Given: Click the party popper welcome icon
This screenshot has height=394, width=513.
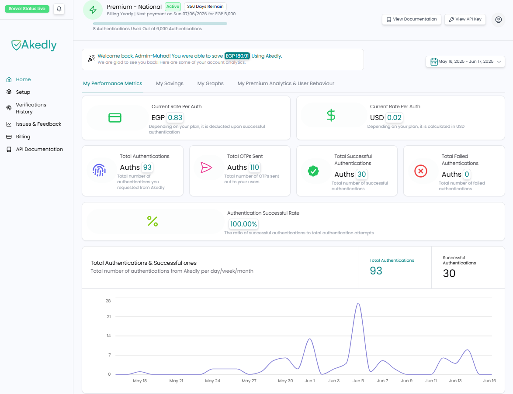Looking at the screenshot, I should pyautogui.click(x=91, y=58).
